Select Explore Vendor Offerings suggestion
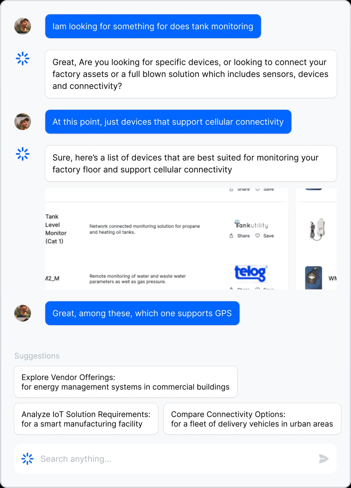 pos(125,382)
